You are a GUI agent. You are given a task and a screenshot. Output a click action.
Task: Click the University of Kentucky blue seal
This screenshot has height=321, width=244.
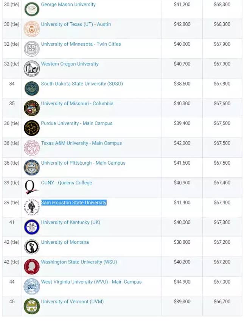[32, 227]
